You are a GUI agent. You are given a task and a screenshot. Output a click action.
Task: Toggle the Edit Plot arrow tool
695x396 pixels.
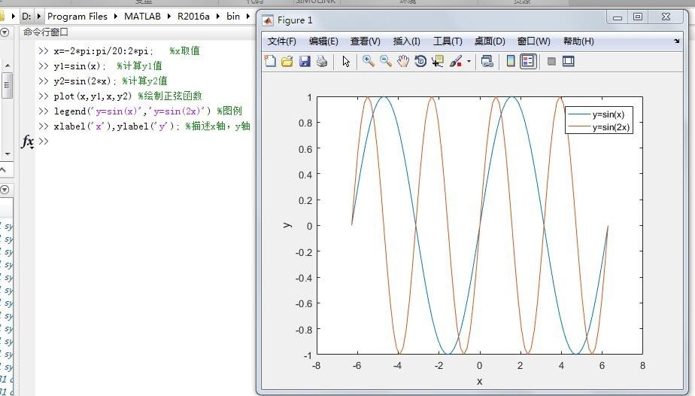click(x=346, y=62)
